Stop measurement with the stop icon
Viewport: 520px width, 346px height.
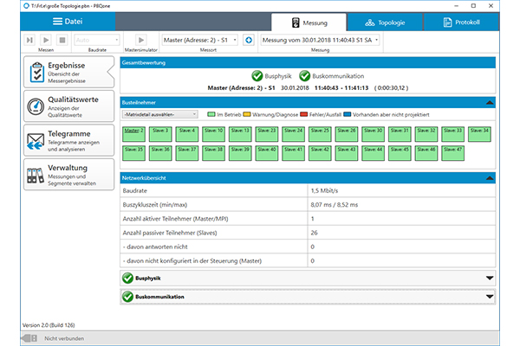pyautogui.click(x=62, y=40)
